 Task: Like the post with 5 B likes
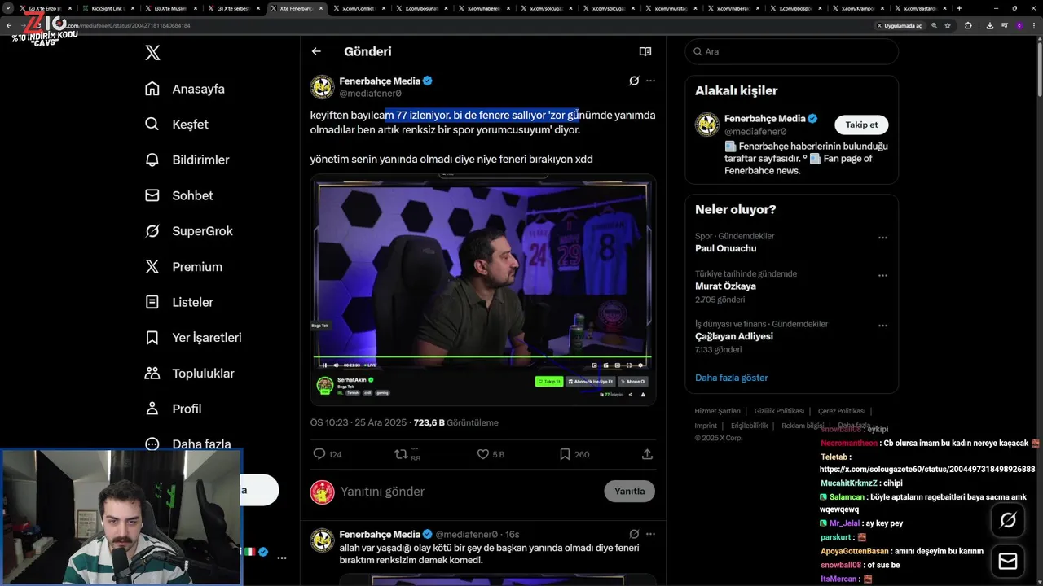point(482,454)
